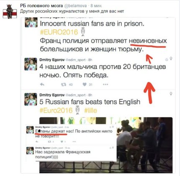Click Dmitry Egorov avatar beside 4 наших мальчика tweet

point(31,64)
